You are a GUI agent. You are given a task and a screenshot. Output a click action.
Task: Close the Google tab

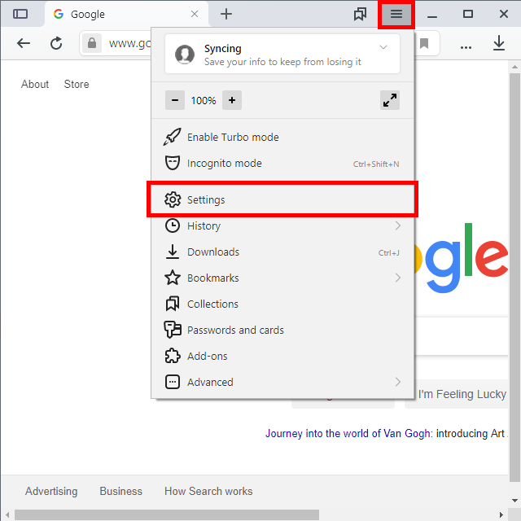[195, 14]
